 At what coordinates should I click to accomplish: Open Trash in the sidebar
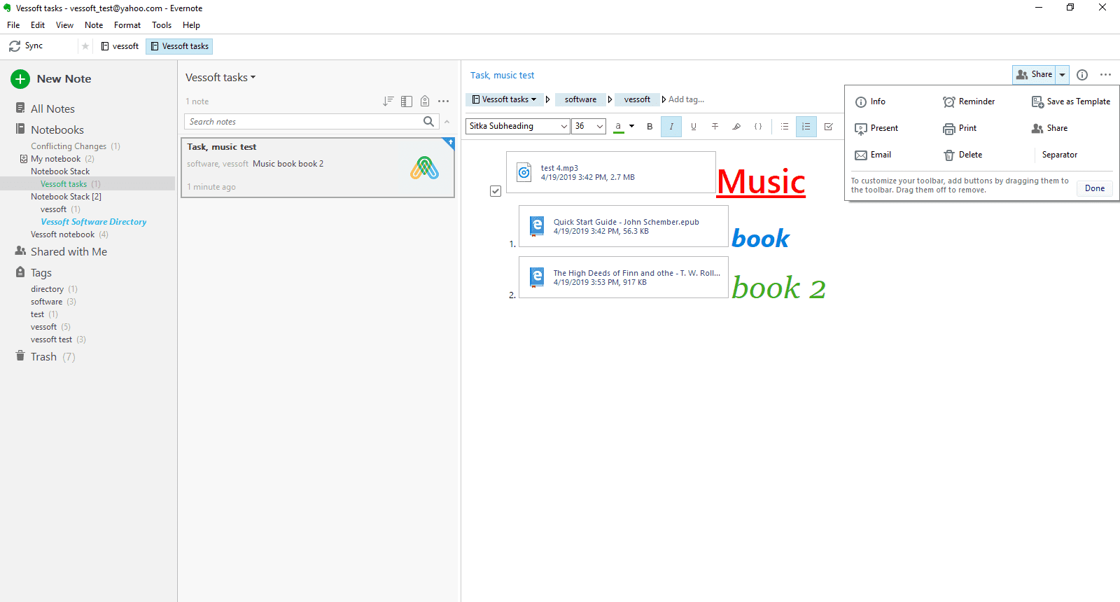[43, 357]
